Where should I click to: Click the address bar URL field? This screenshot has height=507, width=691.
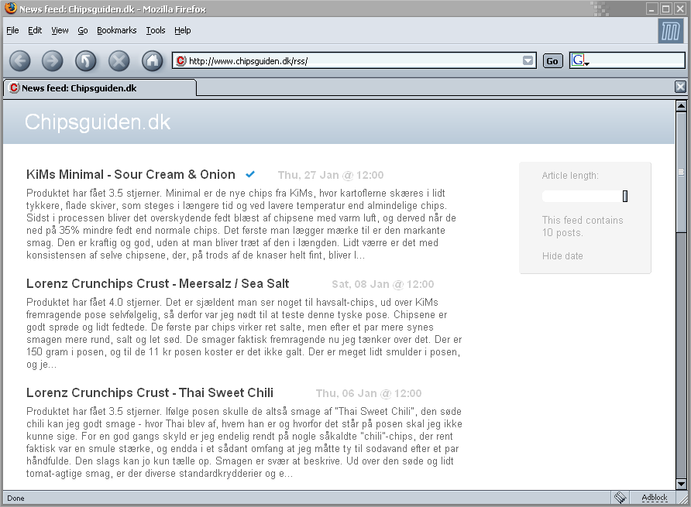pos(354,61)
